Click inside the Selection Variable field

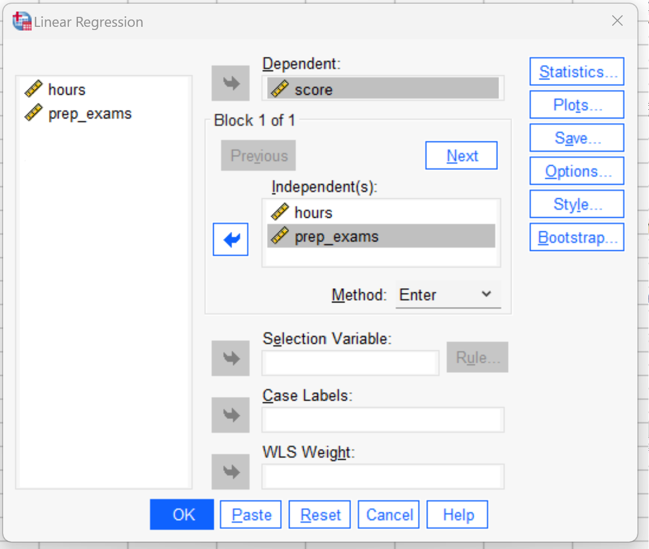pyautogui.click(x=350, y=362)
